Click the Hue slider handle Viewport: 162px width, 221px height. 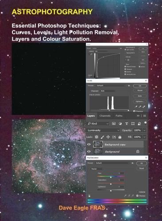click(x=111, y=177)
